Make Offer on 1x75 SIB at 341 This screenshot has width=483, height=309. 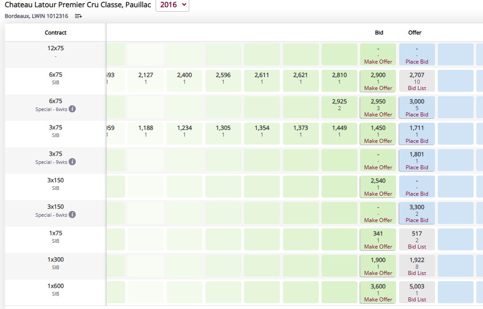(378, 247)
